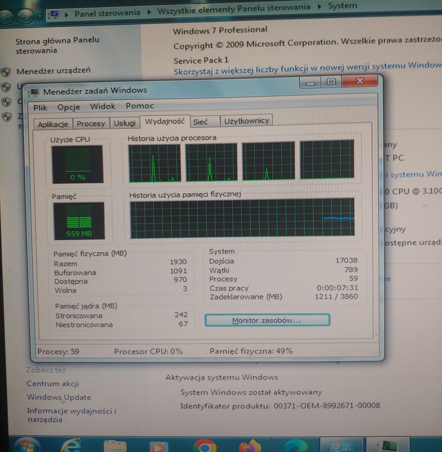The height and width of the screenshot is (452, 442).
Task: Click the Task Manager title bar icon
Action: [34, 92]
